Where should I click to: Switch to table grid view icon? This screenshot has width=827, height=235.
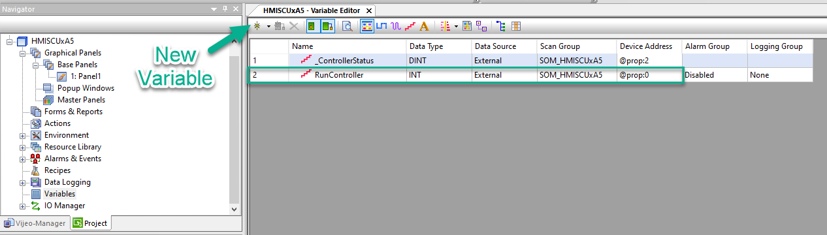516,27
